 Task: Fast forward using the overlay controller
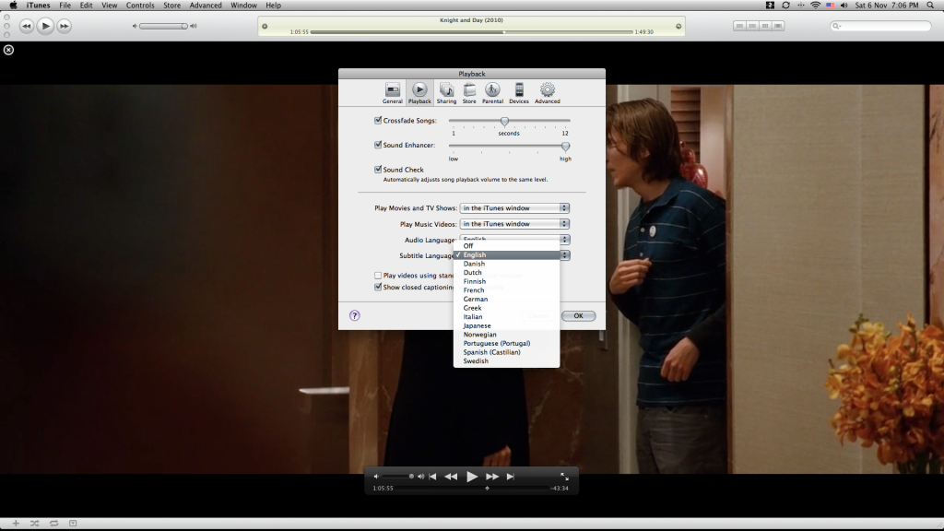[492, 477]
